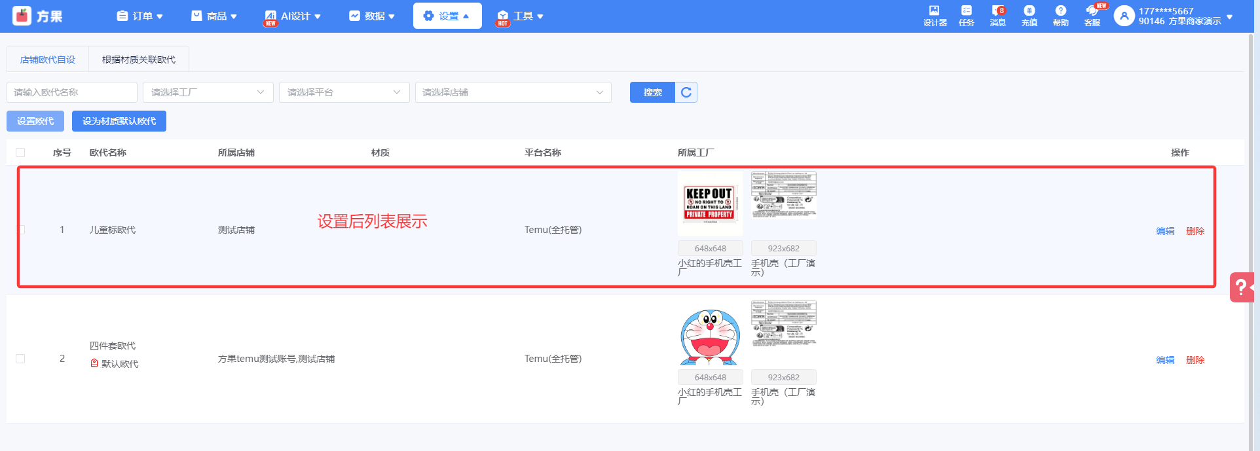Expand the 请选择店铺 dropdown

pyautogui.click(x=513, y=92)
